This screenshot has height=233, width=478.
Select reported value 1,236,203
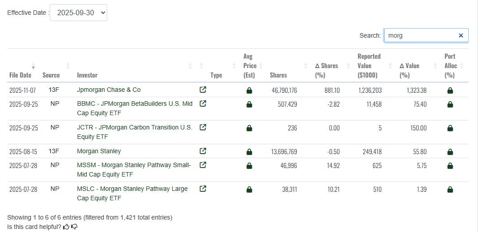(x=369, y=91)
